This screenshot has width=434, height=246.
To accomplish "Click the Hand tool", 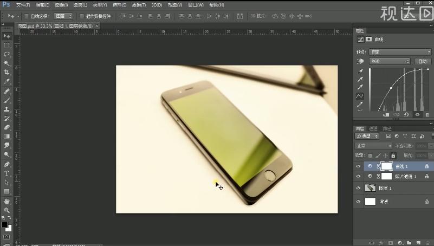I will (7, 201).
